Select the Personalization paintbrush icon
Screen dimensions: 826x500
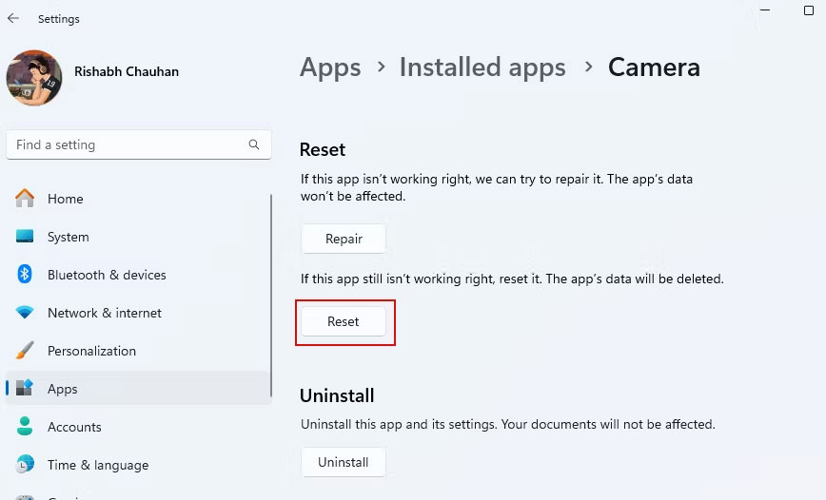click(x=25, y=351)
